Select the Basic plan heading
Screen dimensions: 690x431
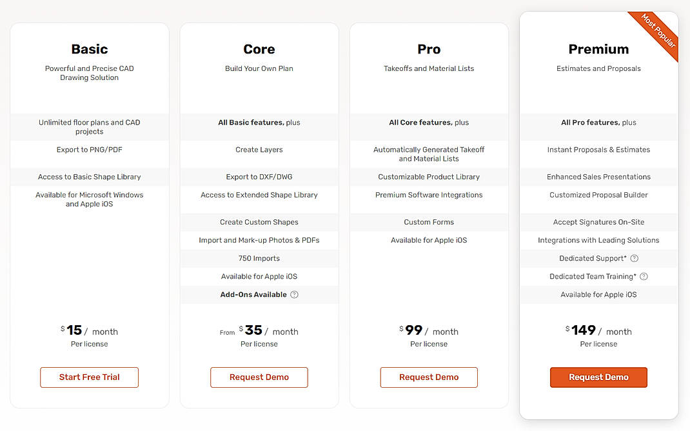click(89, 49)
